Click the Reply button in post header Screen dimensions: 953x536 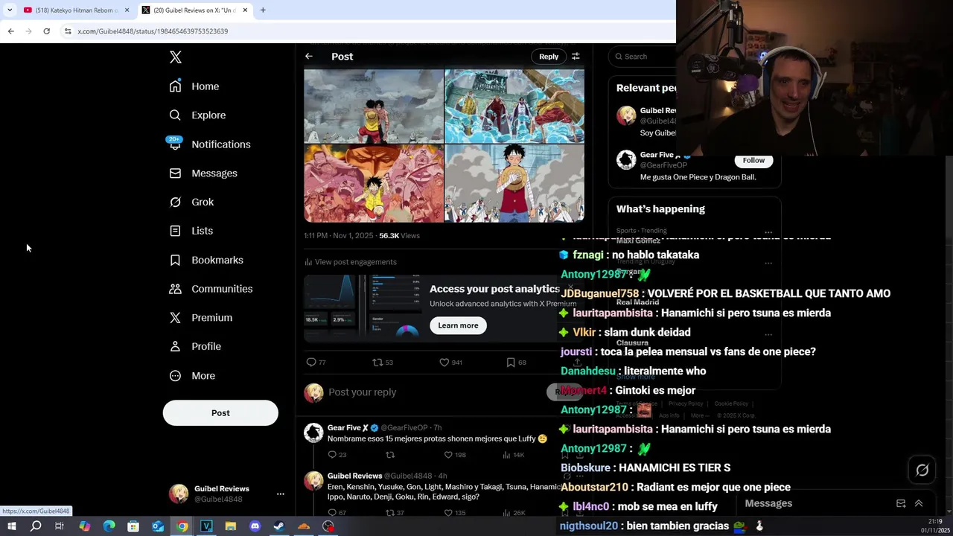[x=549, y=57]
